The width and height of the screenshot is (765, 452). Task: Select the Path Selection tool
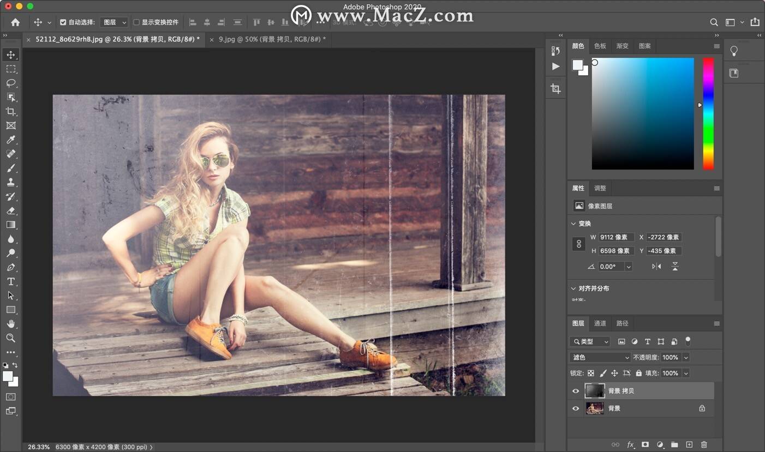(x=11, y=296)
